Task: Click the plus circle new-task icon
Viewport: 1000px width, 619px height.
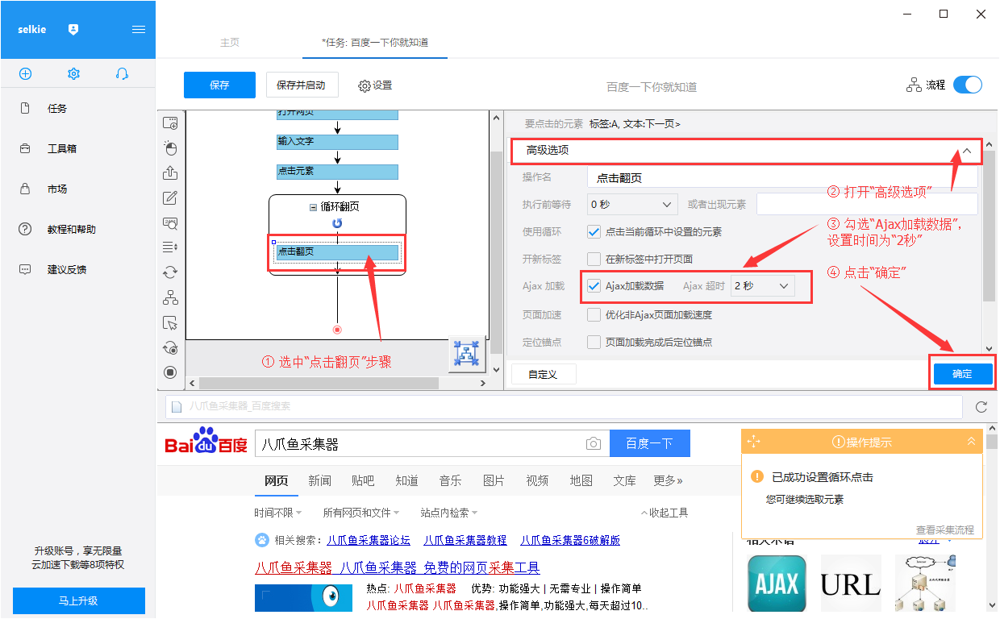Action: point(25,73)
